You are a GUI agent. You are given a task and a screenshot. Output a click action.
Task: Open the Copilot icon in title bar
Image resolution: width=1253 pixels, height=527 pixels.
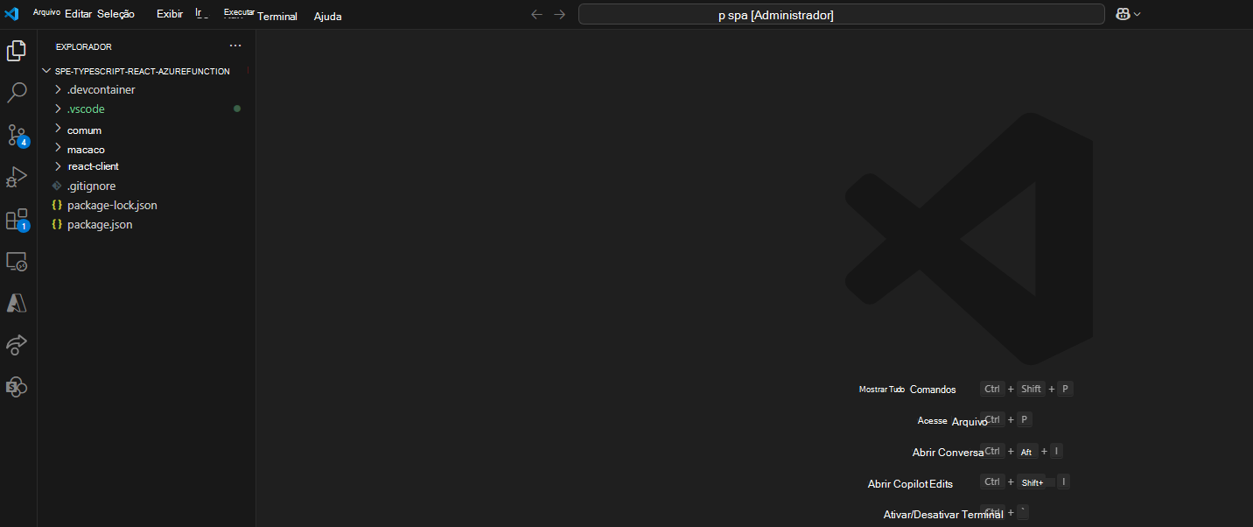1123,14
